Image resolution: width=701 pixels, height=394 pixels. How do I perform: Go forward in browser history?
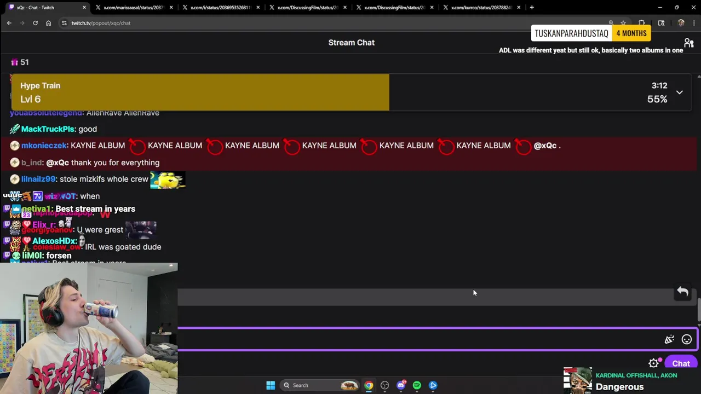[22, 23]
